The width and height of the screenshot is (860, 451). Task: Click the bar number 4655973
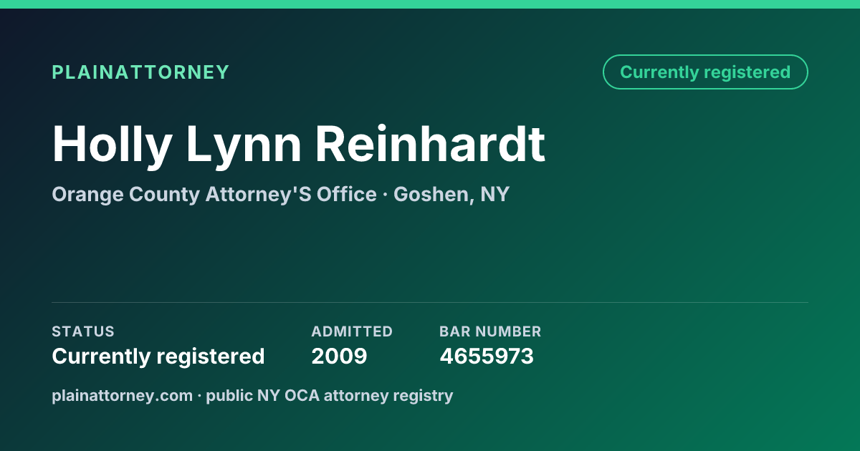coord(487,356)
